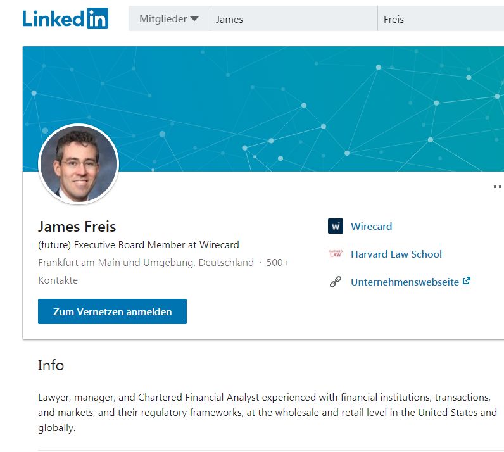Focus the first name field containing James
This screenshot has height=452, width=504.
tap(293, 19)
